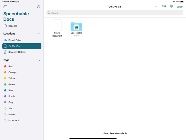Open Recents in the sidebar
Screen dimensions: 186x140
coord(22,26)
